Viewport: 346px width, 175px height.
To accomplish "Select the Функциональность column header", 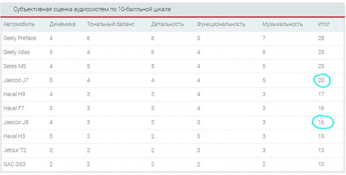I will [x=221, y=24].
